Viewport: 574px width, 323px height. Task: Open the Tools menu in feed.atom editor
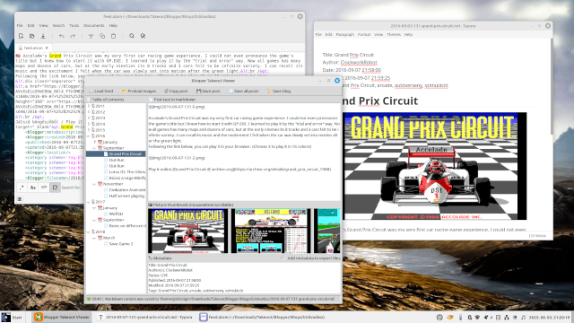click(74, 26)
